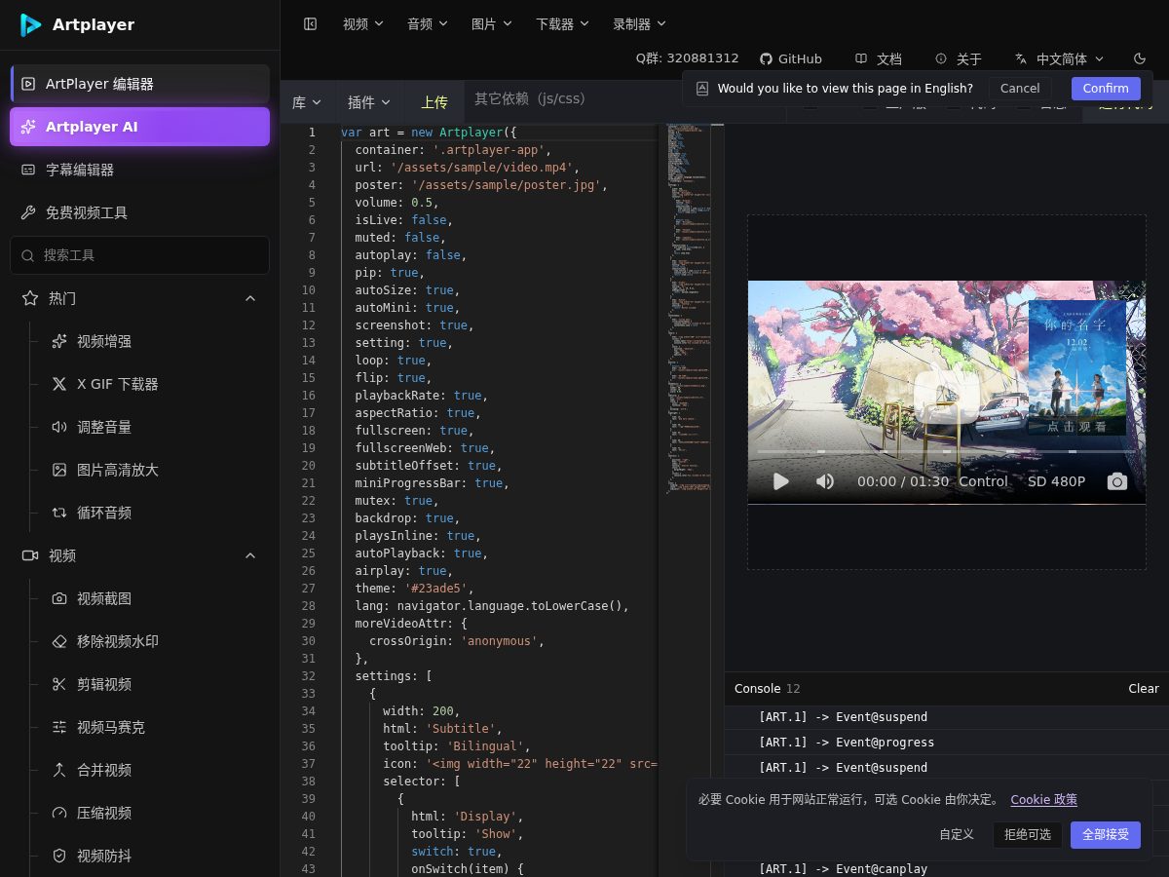Open the 中文简体 language dropdown
Image resolution: width=1169 pixels, height=877 pixels.
coord(1059,58)
